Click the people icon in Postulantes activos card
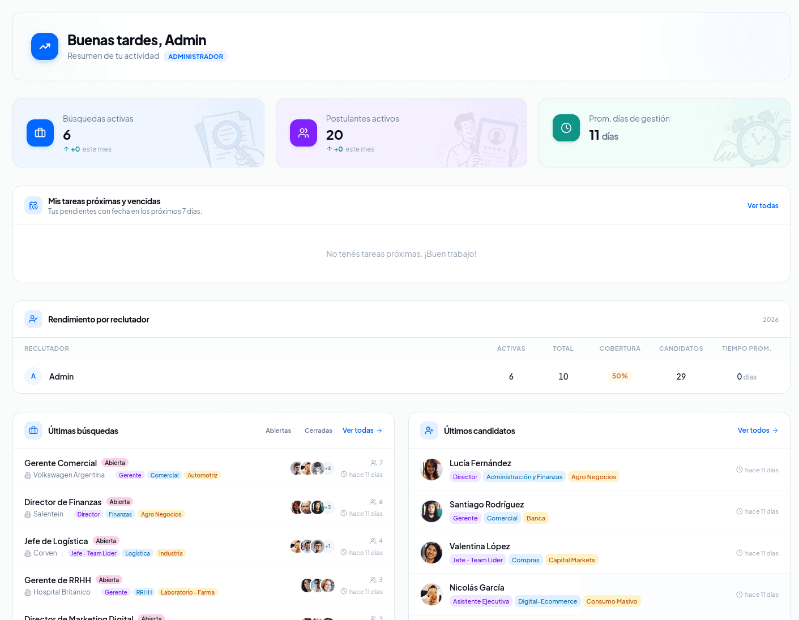Viewport: 799px width, 620px height. click(x=304, y=133)
